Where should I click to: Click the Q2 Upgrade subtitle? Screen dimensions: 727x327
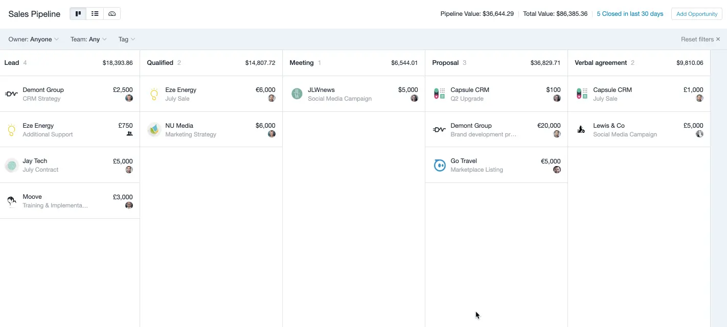click(x=467, y=99)
